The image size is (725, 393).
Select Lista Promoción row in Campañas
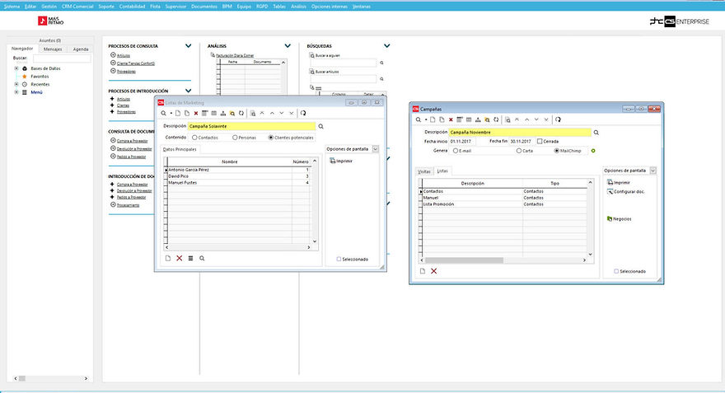[504, 204]
